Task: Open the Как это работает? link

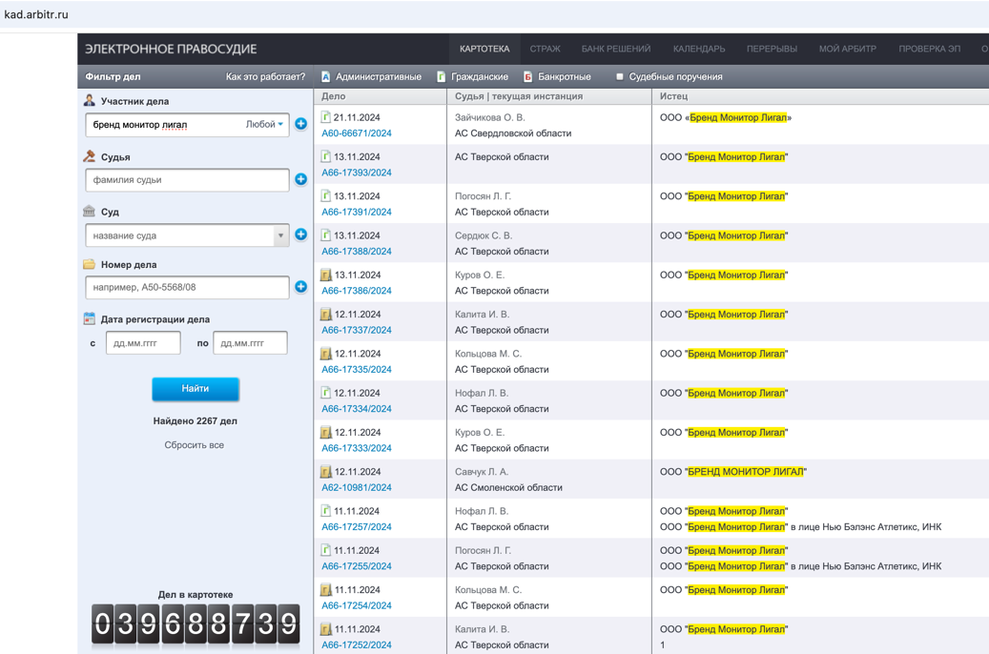Action: 265,77
